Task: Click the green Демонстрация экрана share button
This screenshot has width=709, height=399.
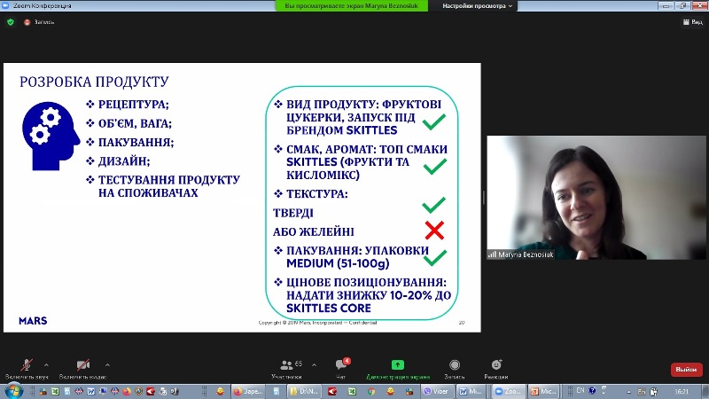Action: 397,369
